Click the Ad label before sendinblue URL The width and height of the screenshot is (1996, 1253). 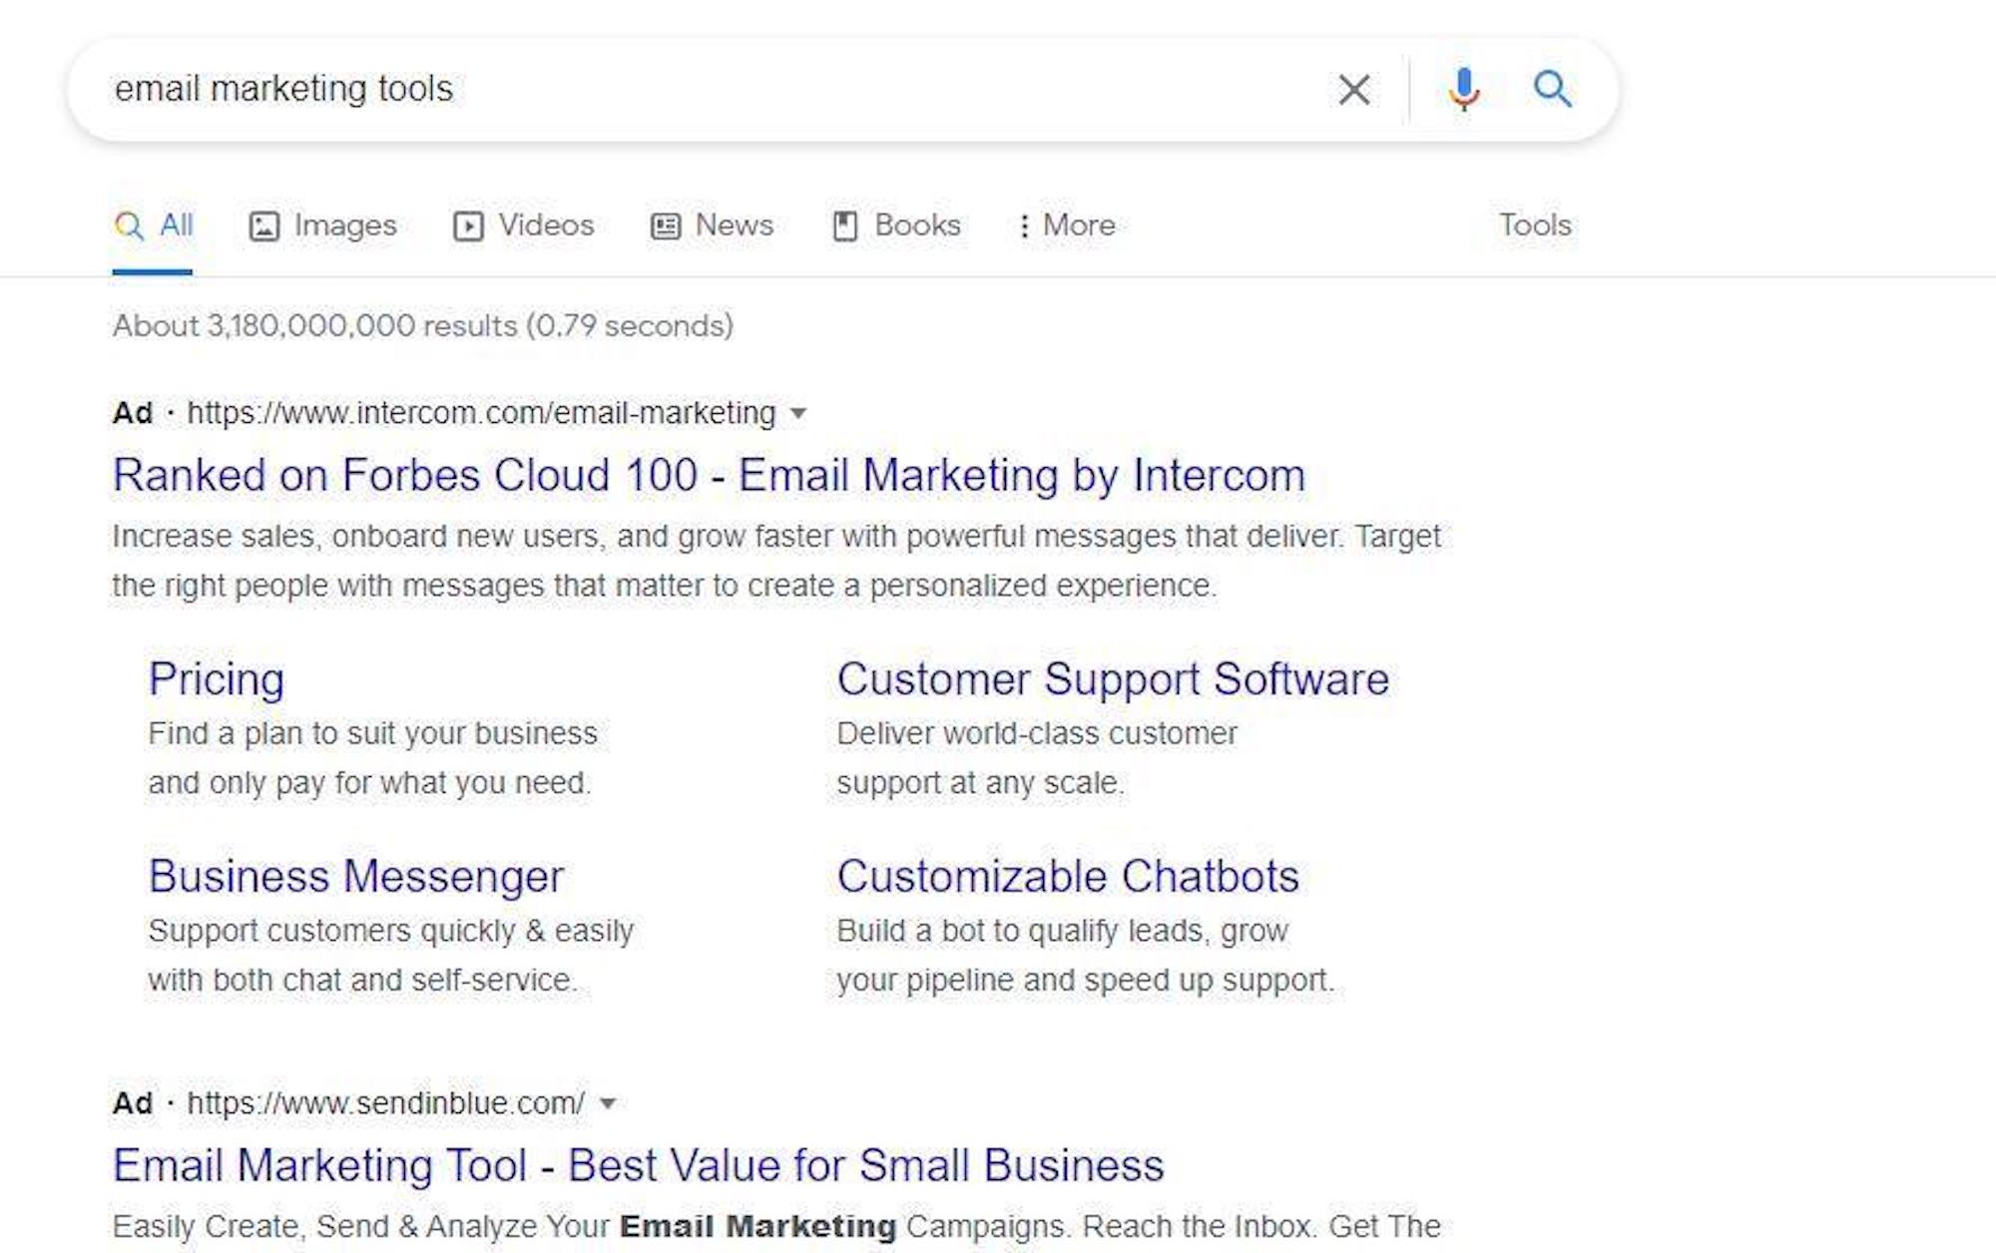coord(133,1103)
